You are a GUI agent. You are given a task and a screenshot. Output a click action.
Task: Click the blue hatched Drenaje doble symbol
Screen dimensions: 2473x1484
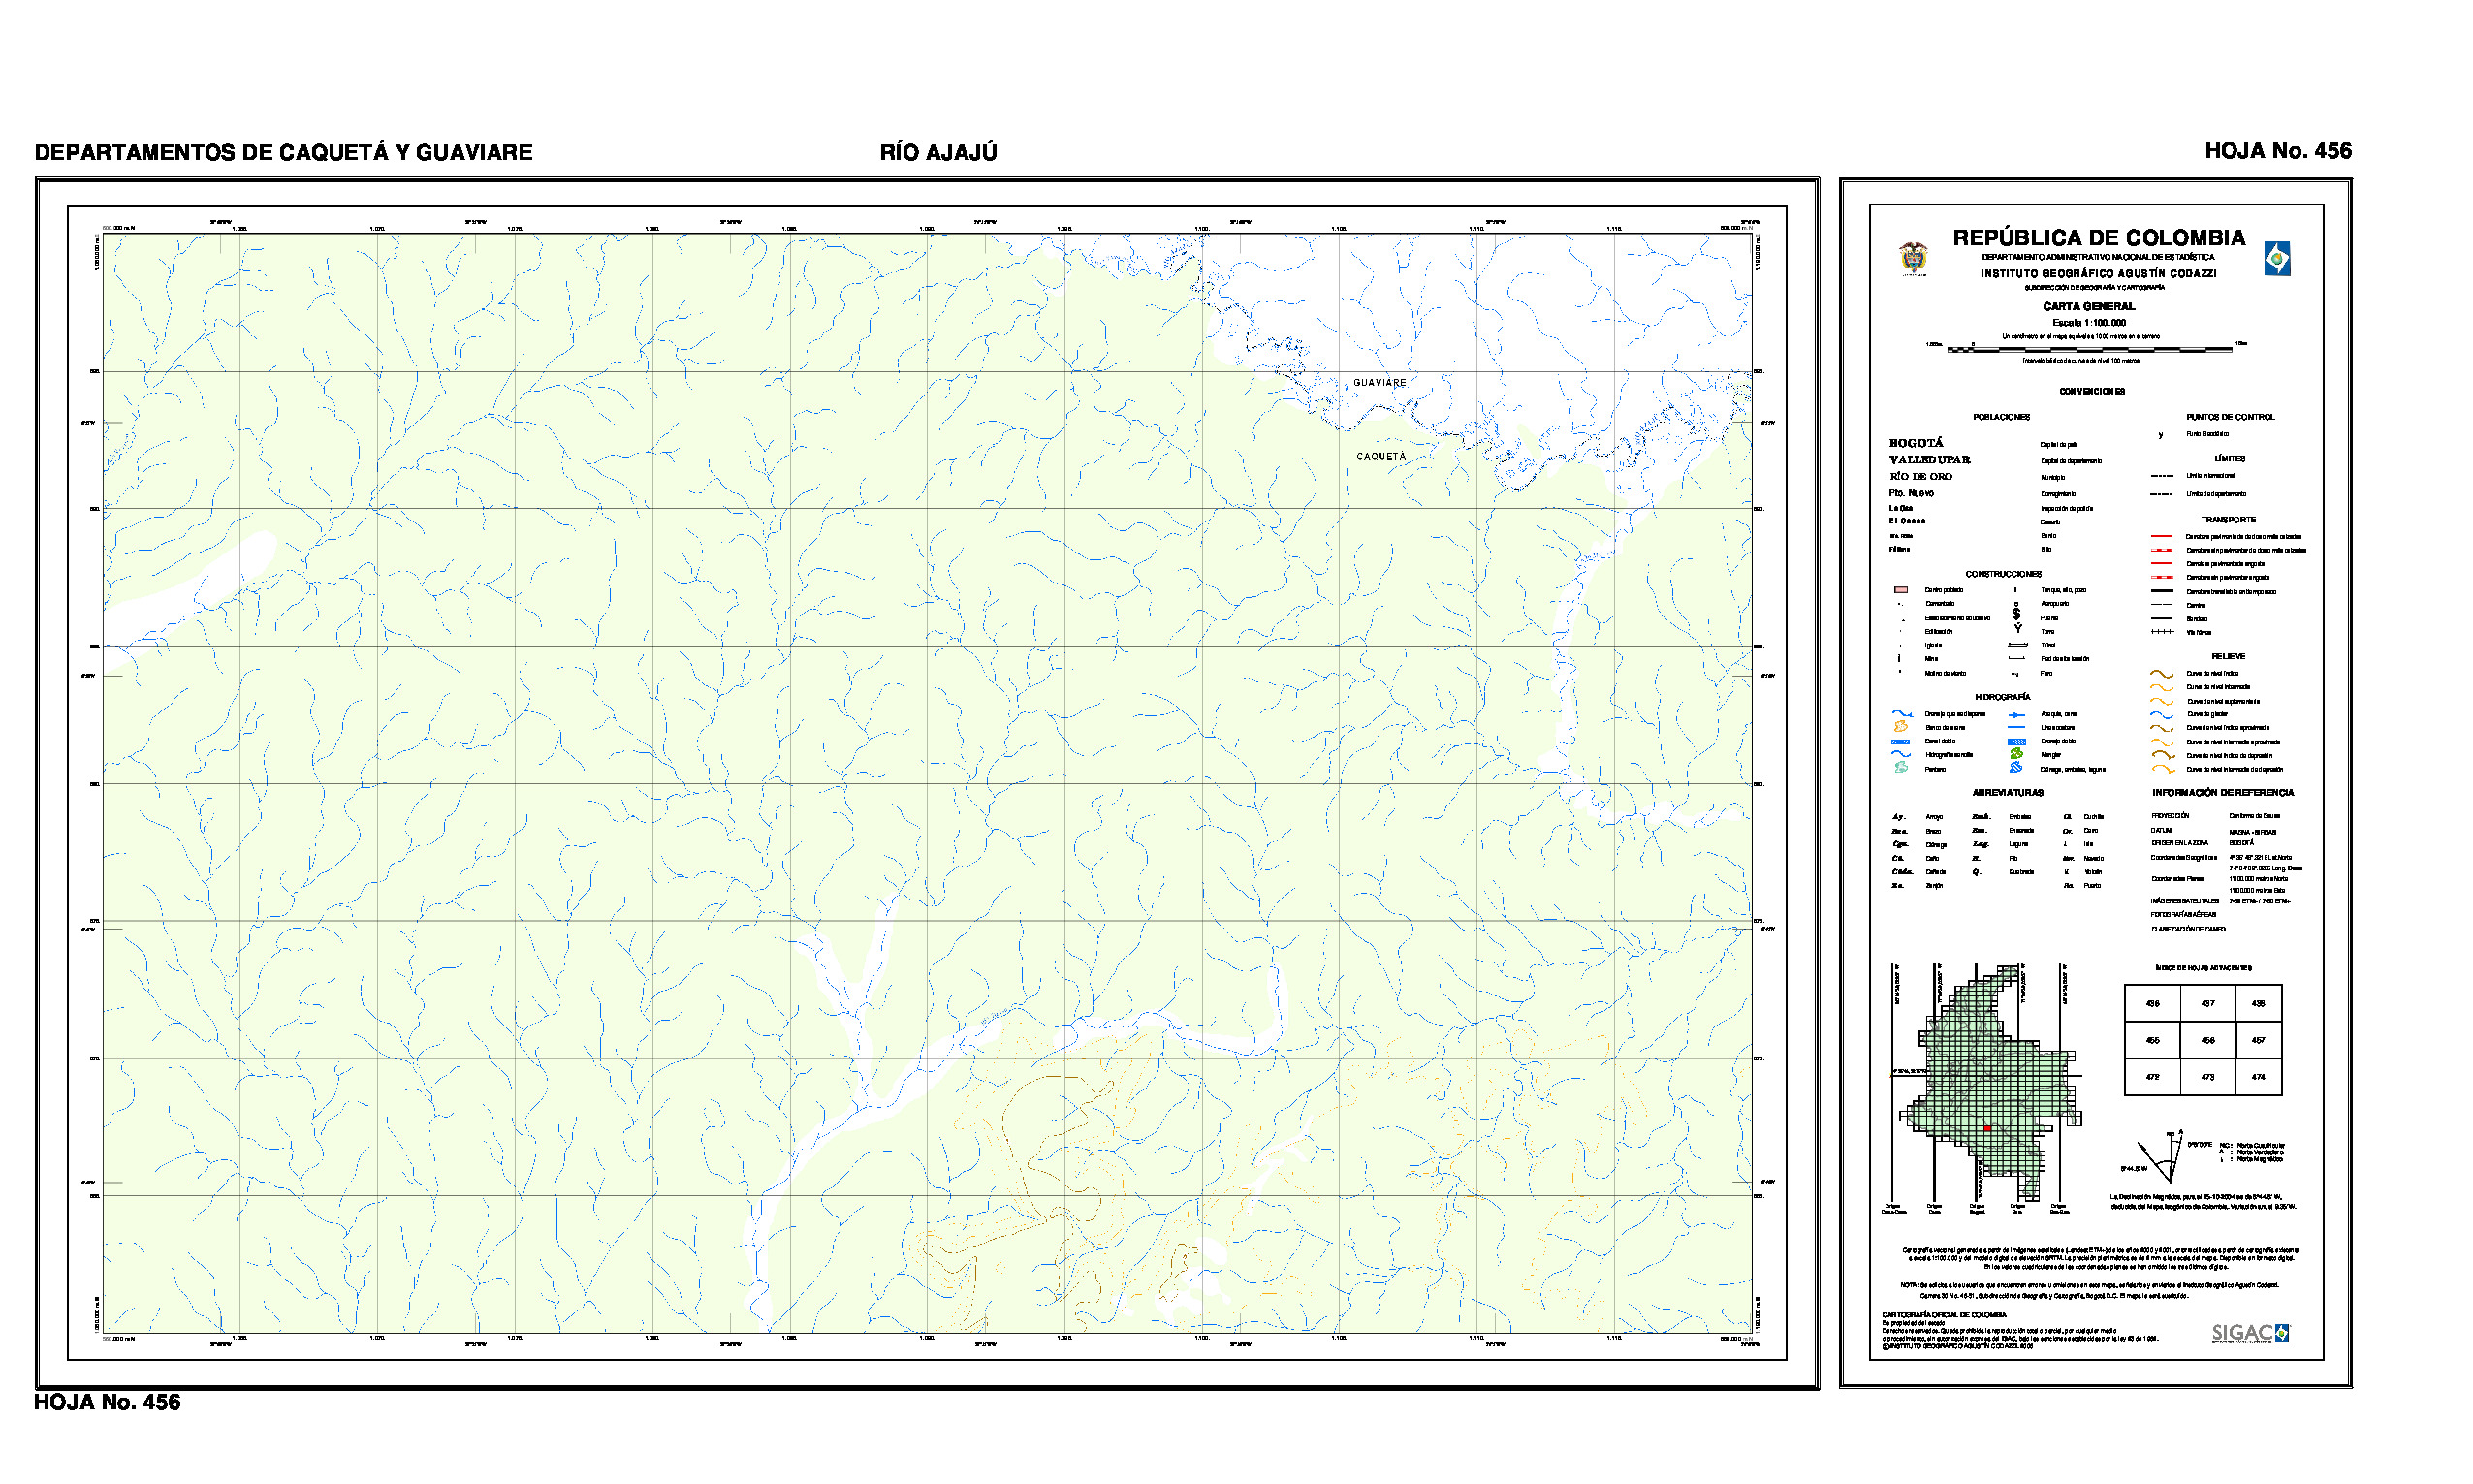(x=2016, y=742)
